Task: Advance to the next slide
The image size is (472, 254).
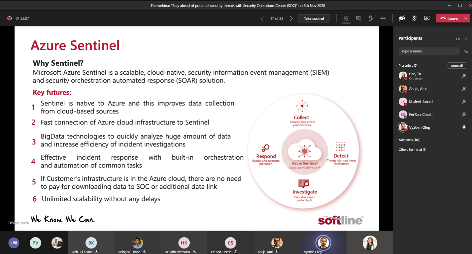Action: [x=291, y=18]
